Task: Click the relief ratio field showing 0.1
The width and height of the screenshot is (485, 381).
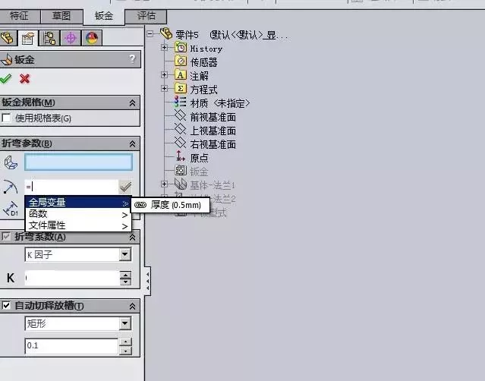Action: [x=71, y=346]
